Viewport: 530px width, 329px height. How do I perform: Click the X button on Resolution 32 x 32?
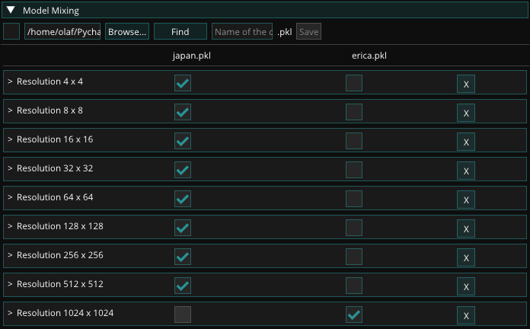pyautogui.click(x=466, y=171)
